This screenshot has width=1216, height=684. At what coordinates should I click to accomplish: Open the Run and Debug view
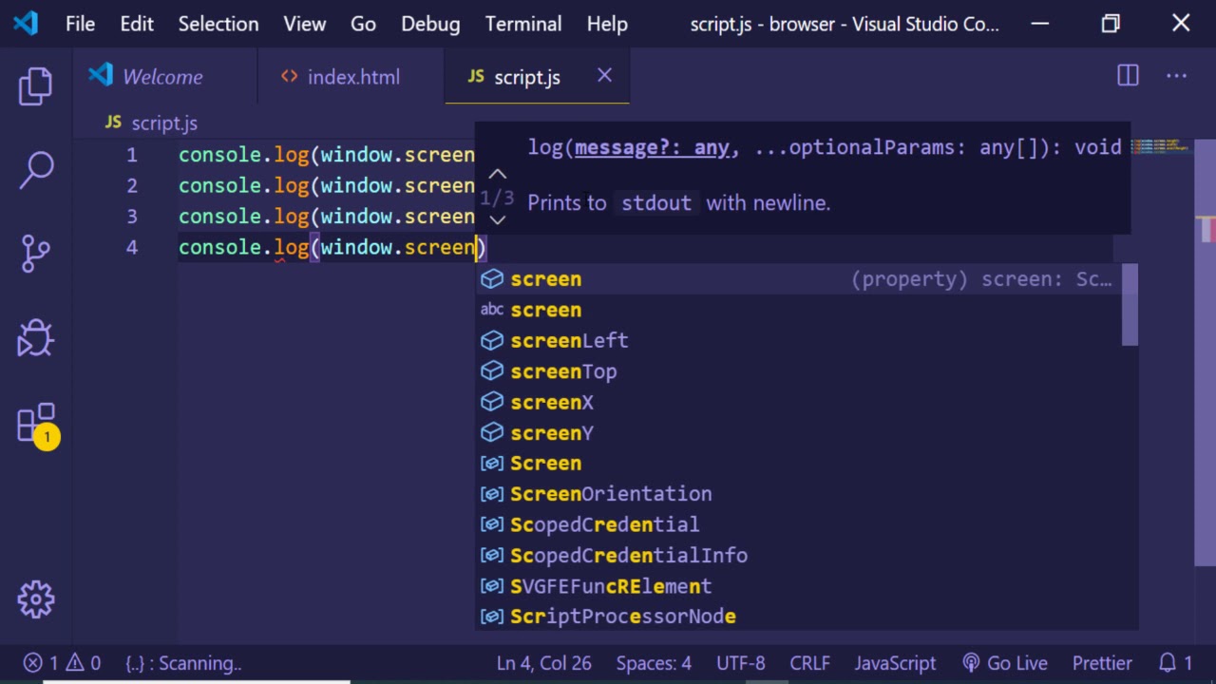point(35,337)
